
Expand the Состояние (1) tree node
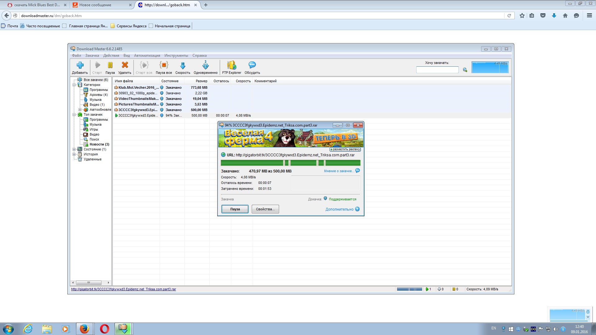click(x=74, y=149)
